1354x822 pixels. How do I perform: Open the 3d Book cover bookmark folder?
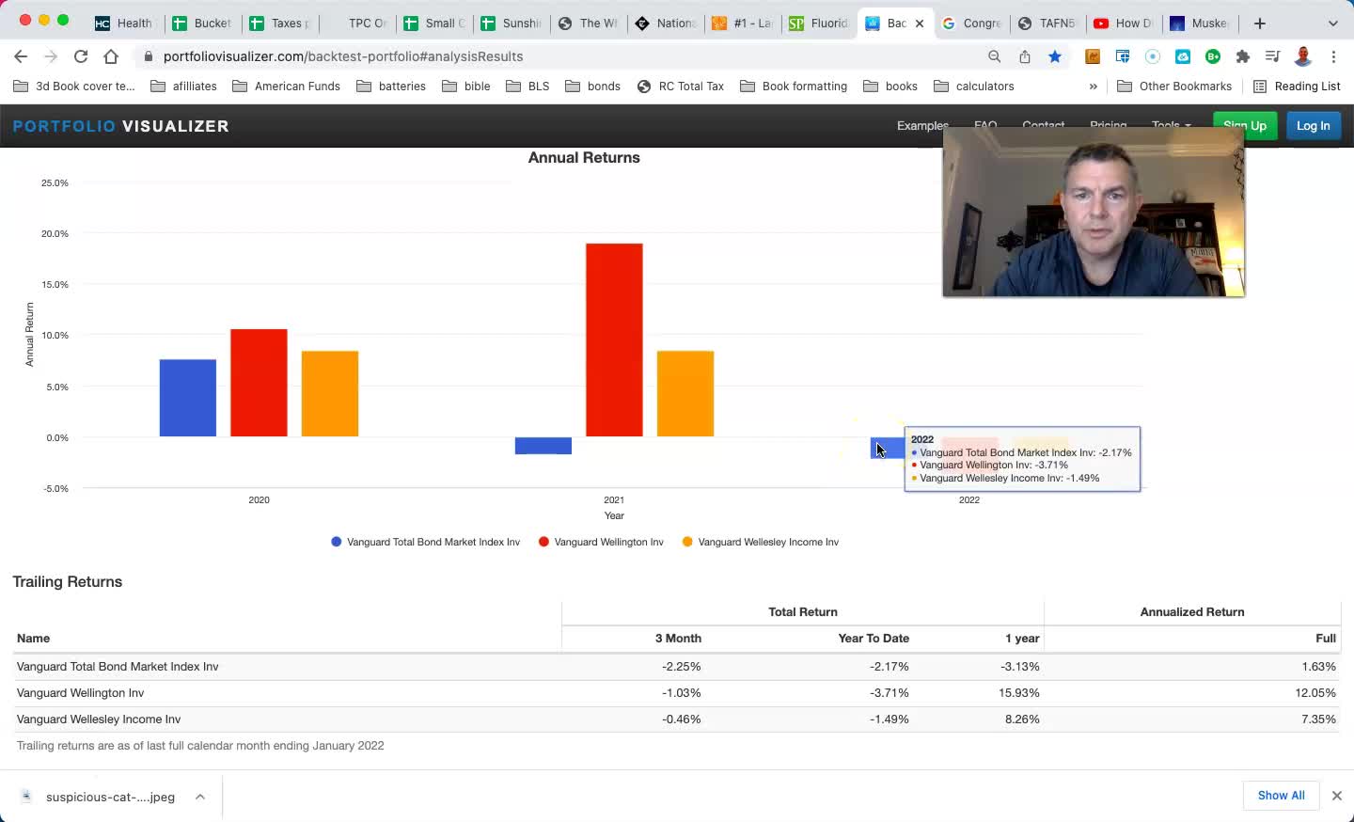coord(74,87)
